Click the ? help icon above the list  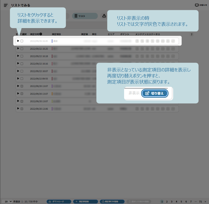pos(191,34)
